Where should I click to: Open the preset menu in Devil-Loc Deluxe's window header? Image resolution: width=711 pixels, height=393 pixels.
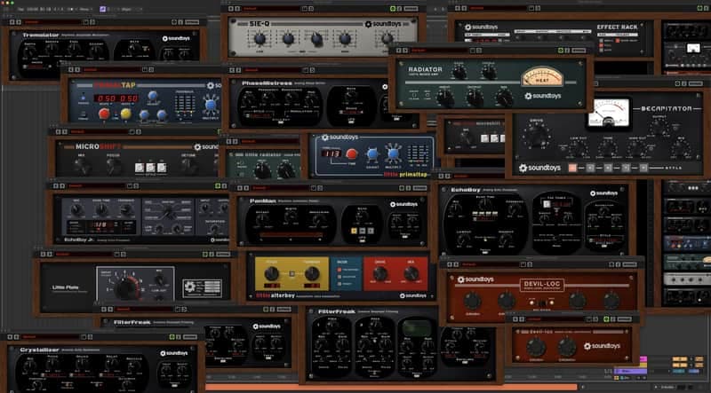(491, 264)
